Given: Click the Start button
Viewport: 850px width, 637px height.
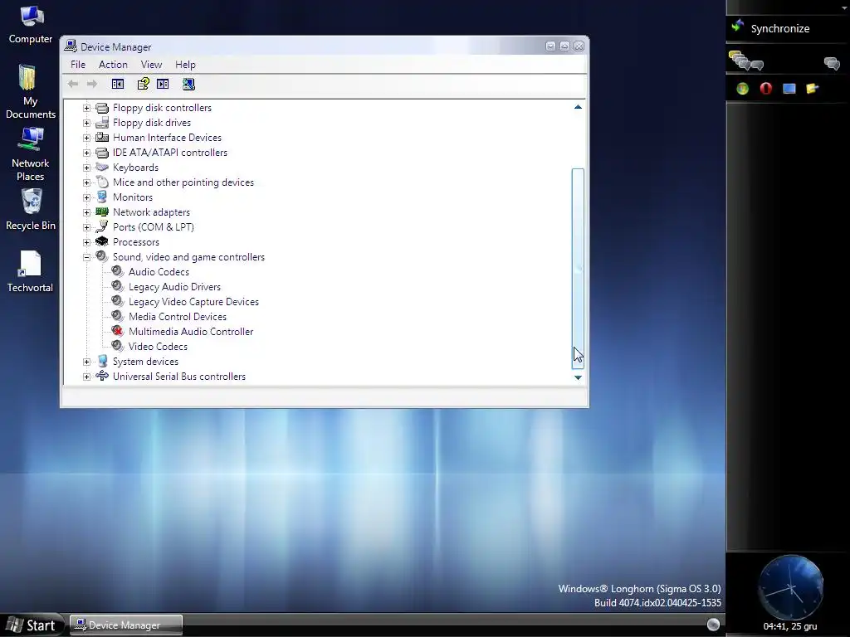Looking at the screenshot, I should (32, 625).
